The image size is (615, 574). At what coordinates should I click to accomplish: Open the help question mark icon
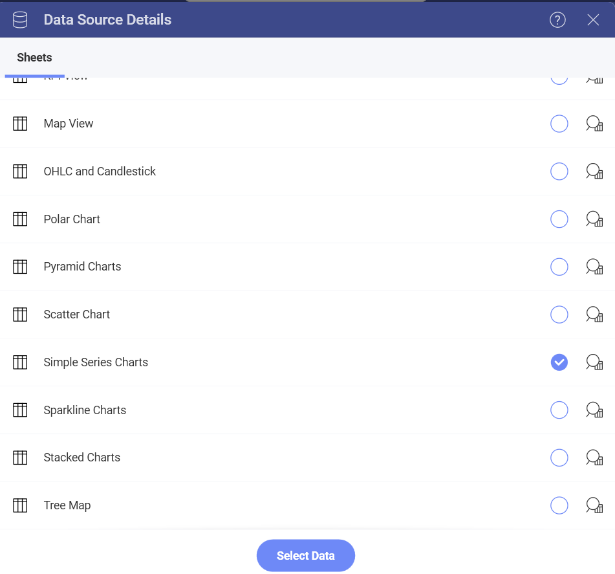[x=557, y=19]
